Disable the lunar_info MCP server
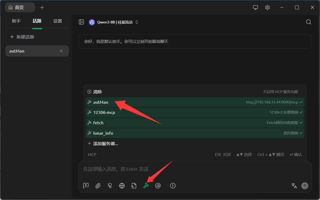 pyautogui.click(x=195, y=133)
